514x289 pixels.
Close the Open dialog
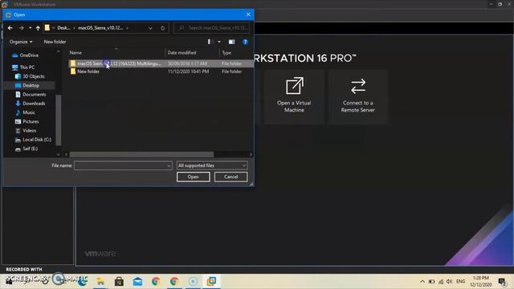coord(248,14)
